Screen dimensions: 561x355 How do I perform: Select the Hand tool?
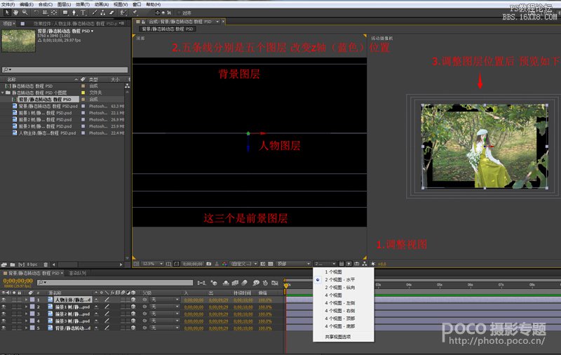(x=15, y=13)
